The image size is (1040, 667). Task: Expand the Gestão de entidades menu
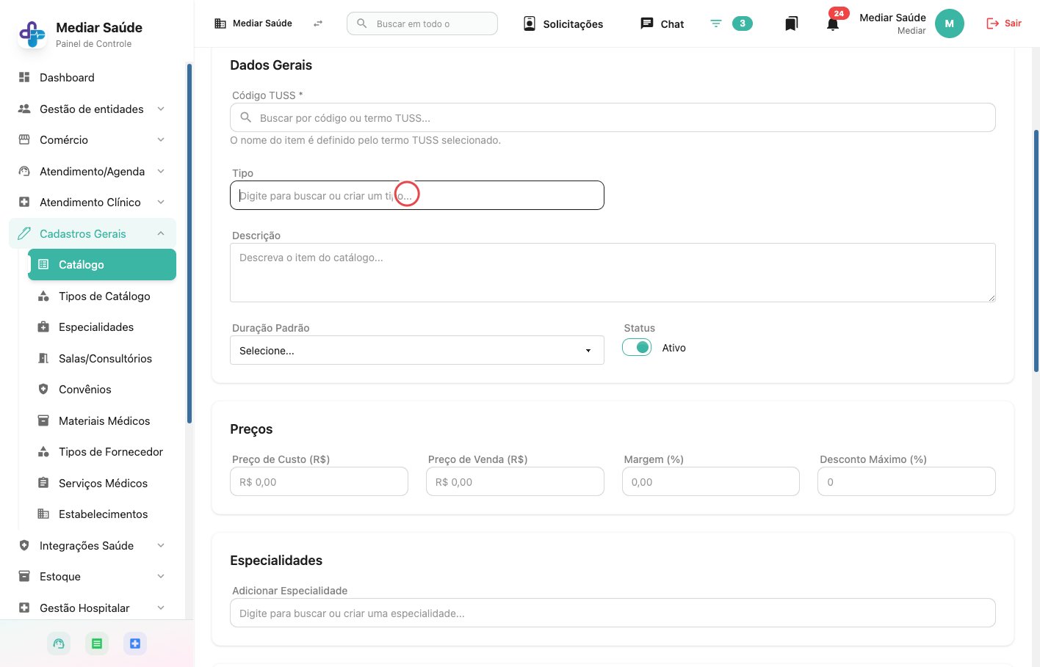click(x=92, y=109)
